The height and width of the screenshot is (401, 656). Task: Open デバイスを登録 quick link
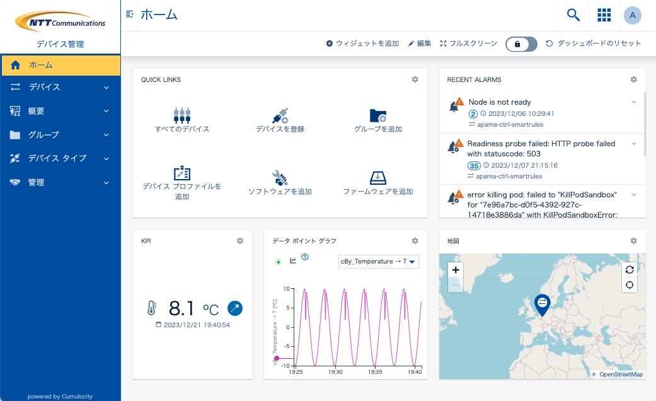280,120
